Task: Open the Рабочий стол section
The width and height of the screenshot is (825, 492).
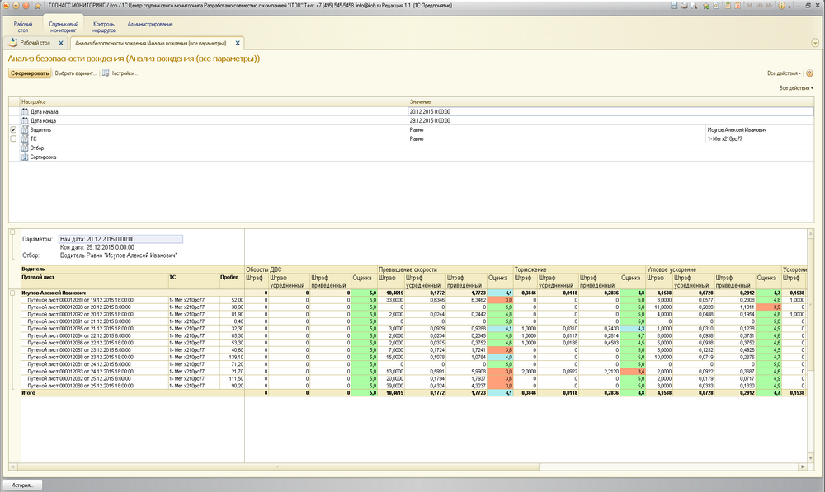Action: [x=22, y=27]
